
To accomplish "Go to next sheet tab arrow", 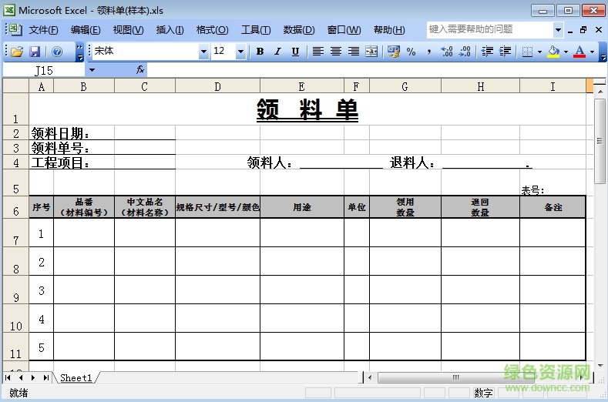I will point(33,377).
